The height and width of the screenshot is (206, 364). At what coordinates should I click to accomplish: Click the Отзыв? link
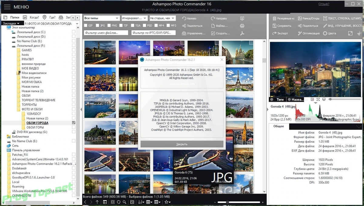click(x=324, y=4)
